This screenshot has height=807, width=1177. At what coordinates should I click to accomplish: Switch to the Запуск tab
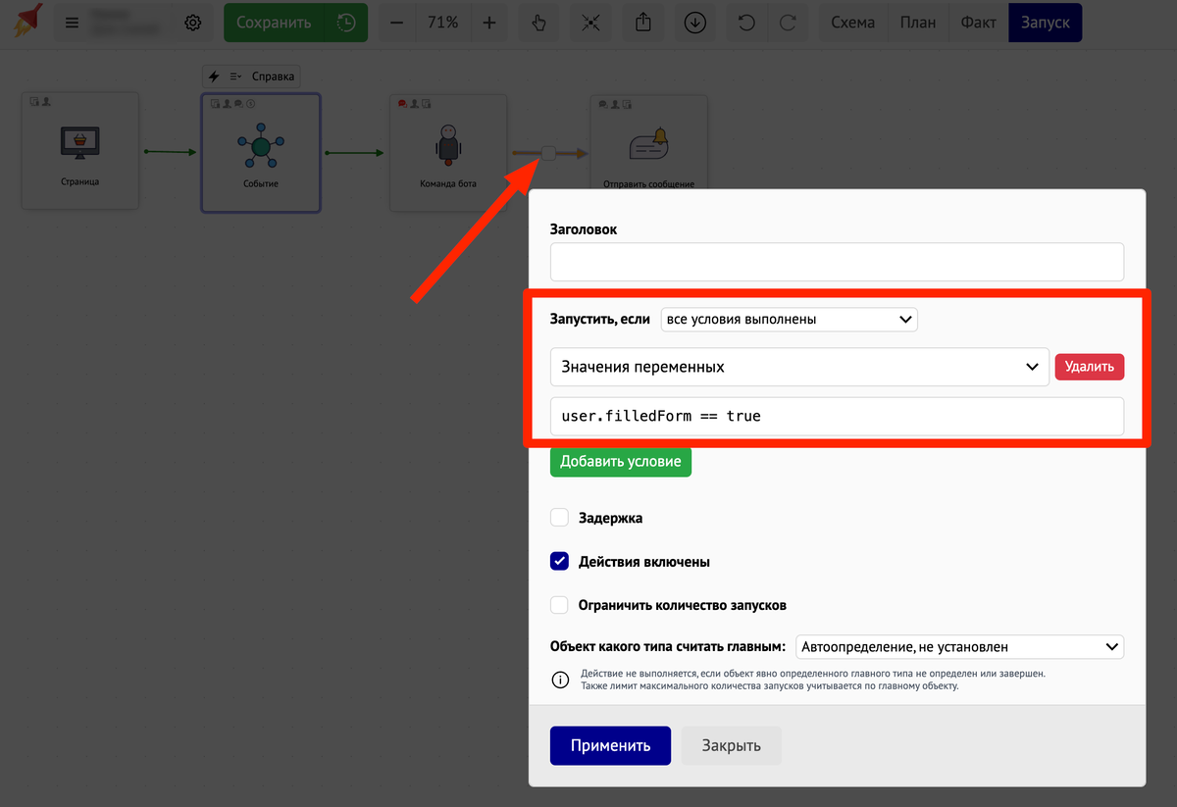point(1045,23)
